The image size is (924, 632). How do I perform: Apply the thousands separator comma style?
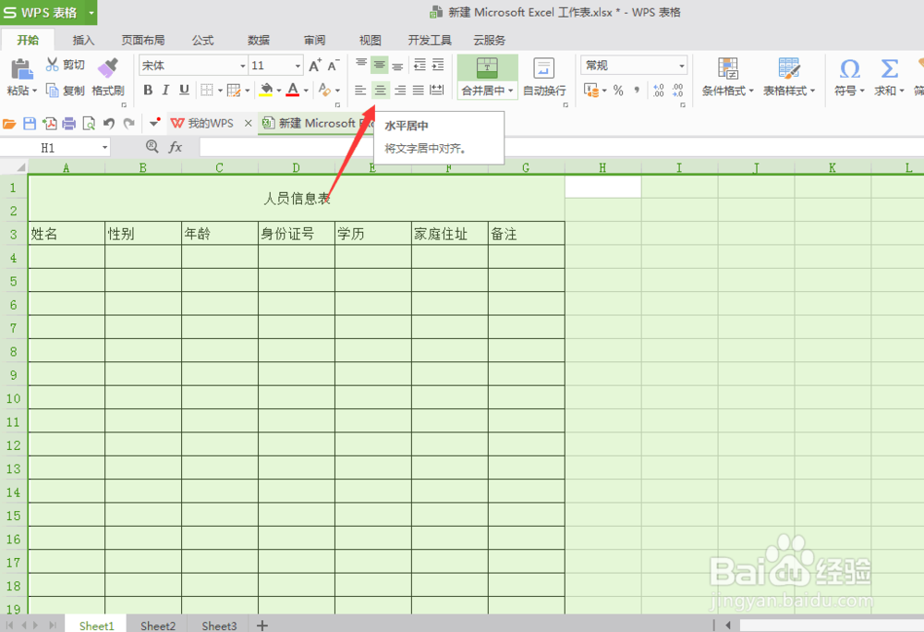pyautogui.click(x=637, y=91)
